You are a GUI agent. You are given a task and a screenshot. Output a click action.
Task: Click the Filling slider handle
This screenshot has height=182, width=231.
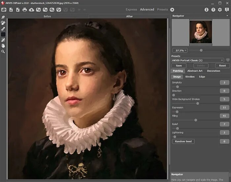point(196,120)
